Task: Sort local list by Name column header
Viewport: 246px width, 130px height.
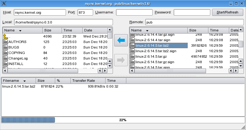Action: coord(23,30)
